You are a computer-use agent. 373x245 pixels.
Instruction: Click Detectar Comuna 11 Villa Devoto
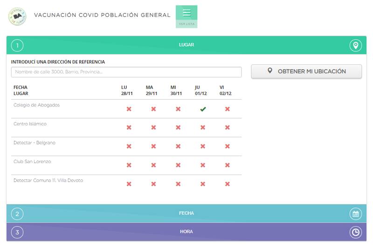coord(48,180)
